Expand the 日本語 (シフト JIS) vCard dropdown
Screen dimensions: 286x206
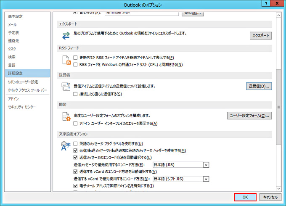point(206,179)
